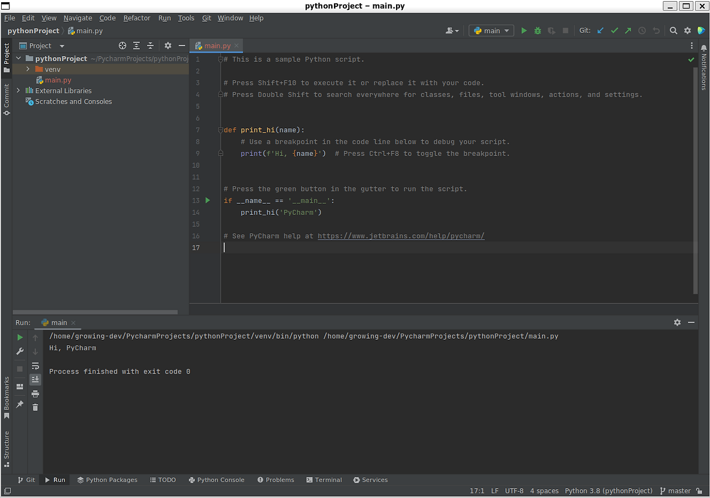Run main with coverage icon

pyautogui.click(x=551, y=31)
